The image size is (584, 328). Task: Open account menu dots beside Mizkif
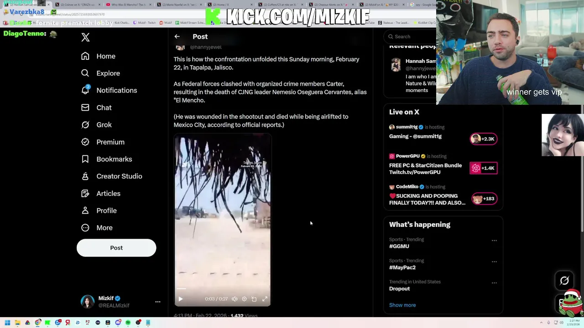tap(158, 302)
